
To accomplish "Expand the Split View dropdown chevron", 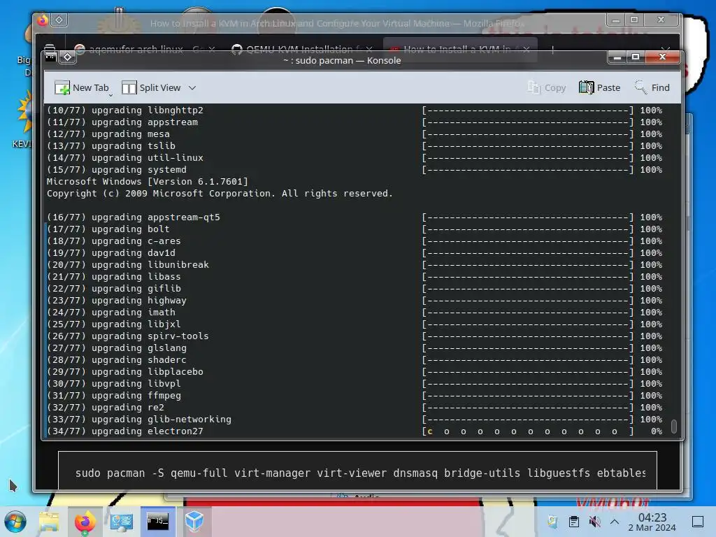I will [192, 87].
